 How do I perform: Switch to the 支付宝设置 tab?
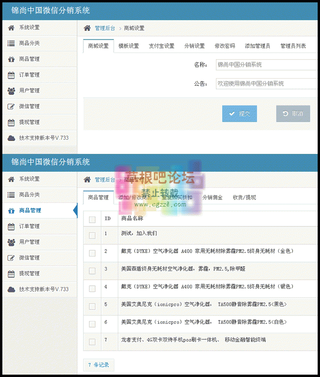[161, 46]
